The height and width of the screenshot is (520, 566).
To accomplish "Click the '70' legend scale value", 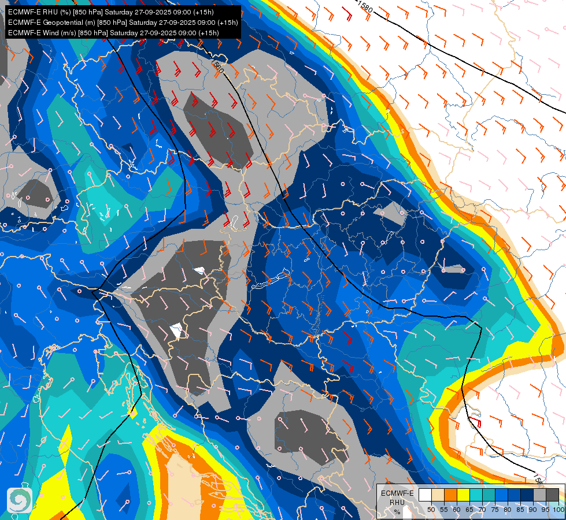I will (x=482, y=510).
